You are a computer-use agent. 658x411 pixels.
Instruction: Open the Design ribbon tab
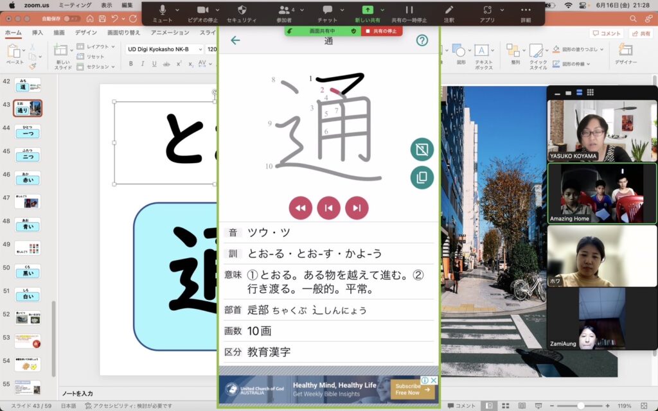[85, 33]
